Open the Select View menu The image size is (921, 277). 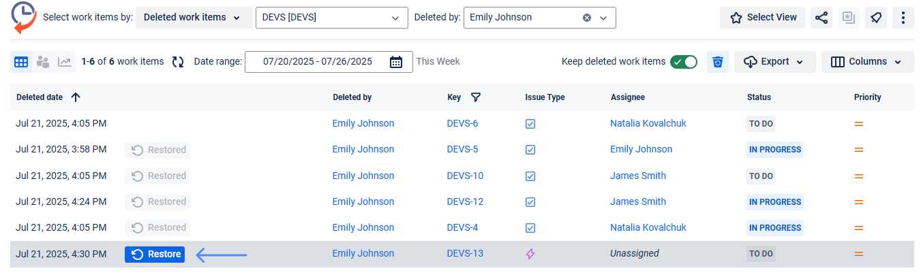pos(762,18)
